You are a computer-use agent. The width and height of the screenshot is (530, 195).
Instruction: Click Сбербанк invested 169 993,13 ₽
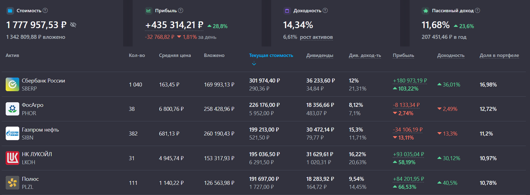point(219,85)
